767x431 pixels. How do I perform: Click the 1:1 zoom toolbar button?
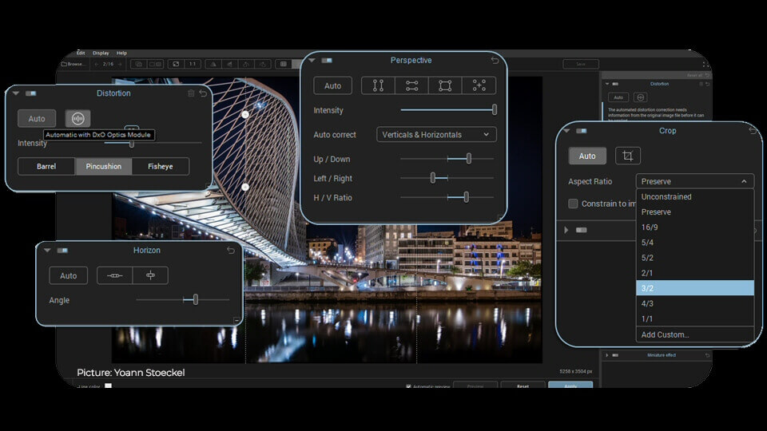193,64
